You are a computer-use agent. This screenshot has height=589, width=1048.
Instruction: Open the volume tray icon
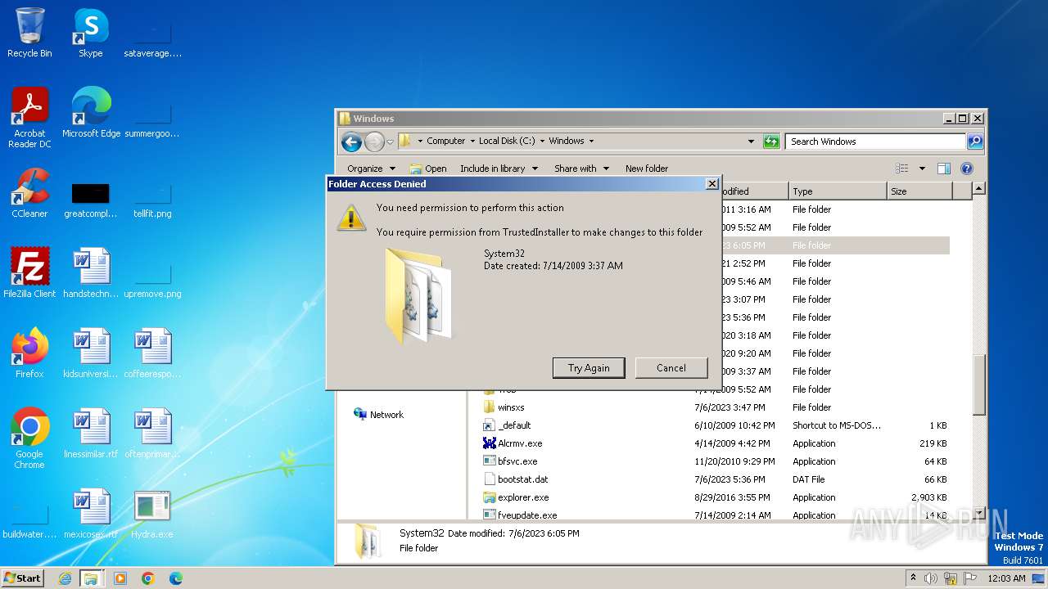(931, 578)
